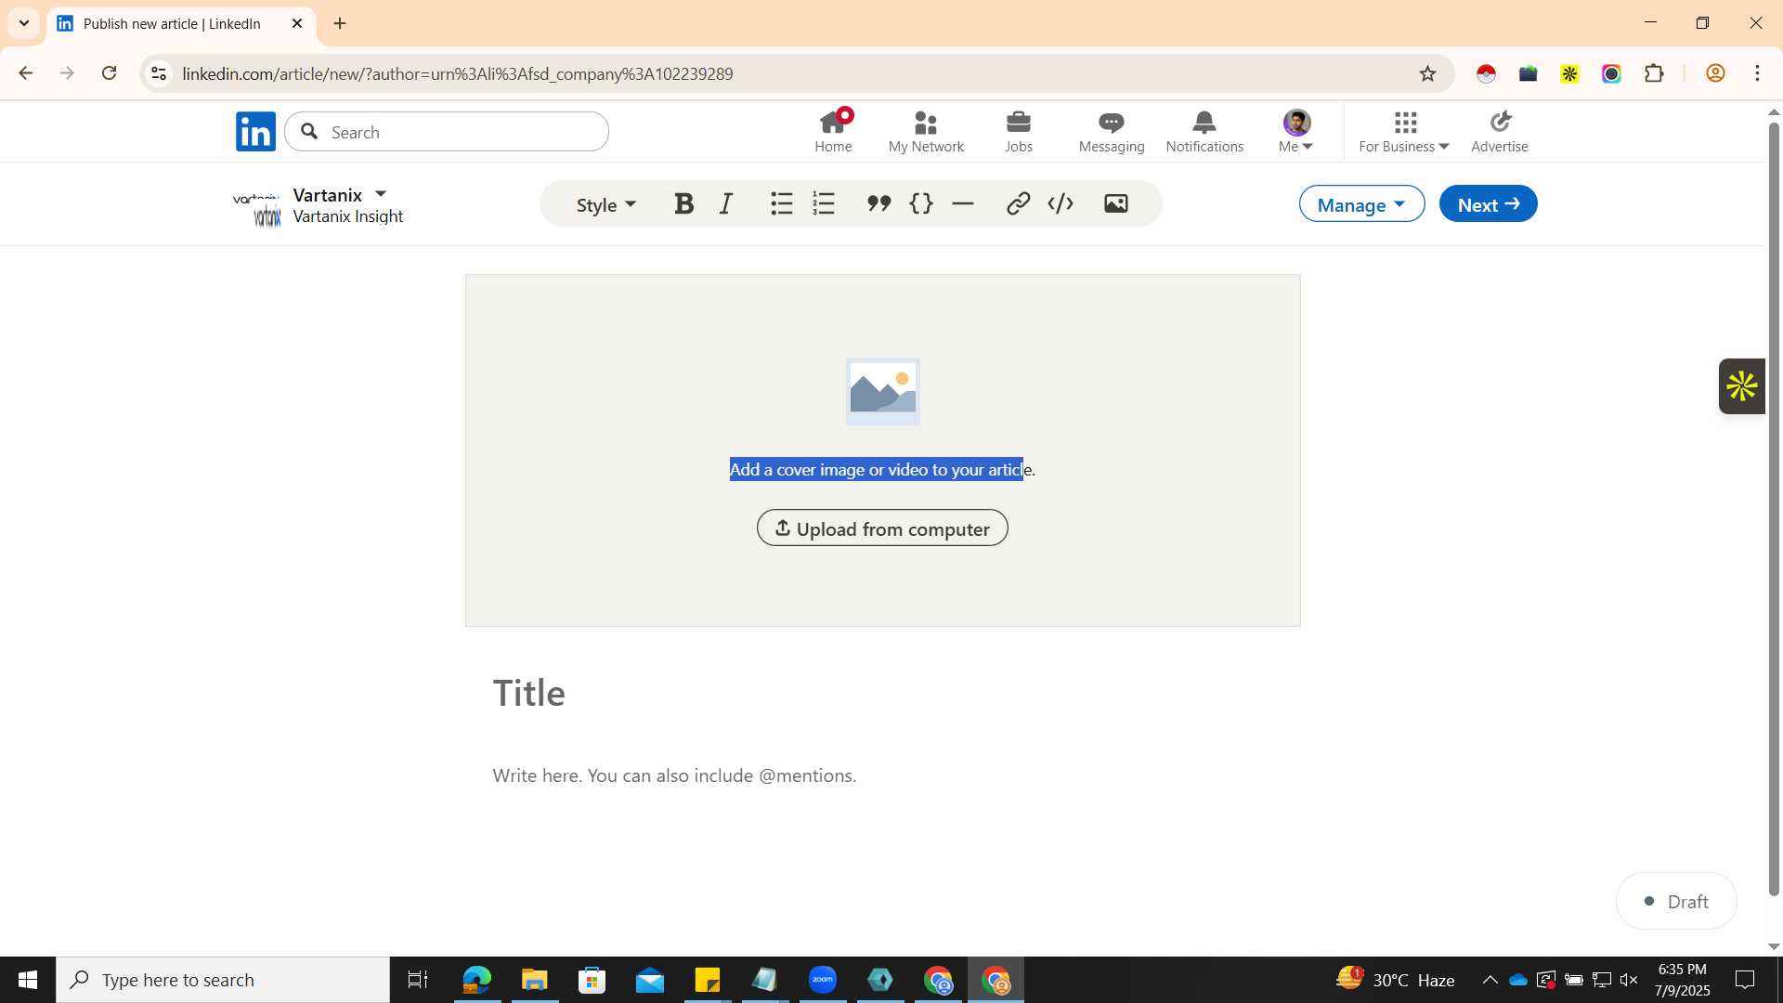Switch author via Vartanix dropdown arrow
The width and height of the screenshot is (1783, 1003).
(x=381, y=194)
